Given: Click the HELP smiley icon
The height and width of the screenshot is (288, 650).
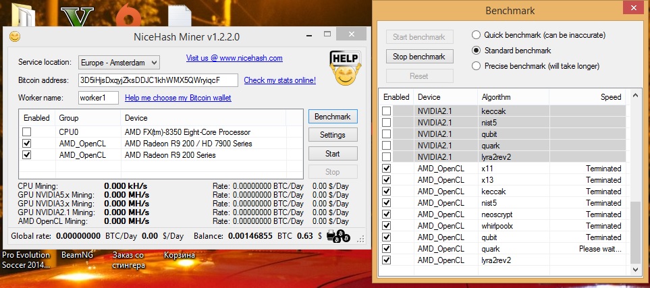Looking at the screenshot, I should tap(346, 68).
